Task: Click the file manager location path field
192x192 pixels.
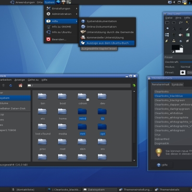Action: [79, 85]
